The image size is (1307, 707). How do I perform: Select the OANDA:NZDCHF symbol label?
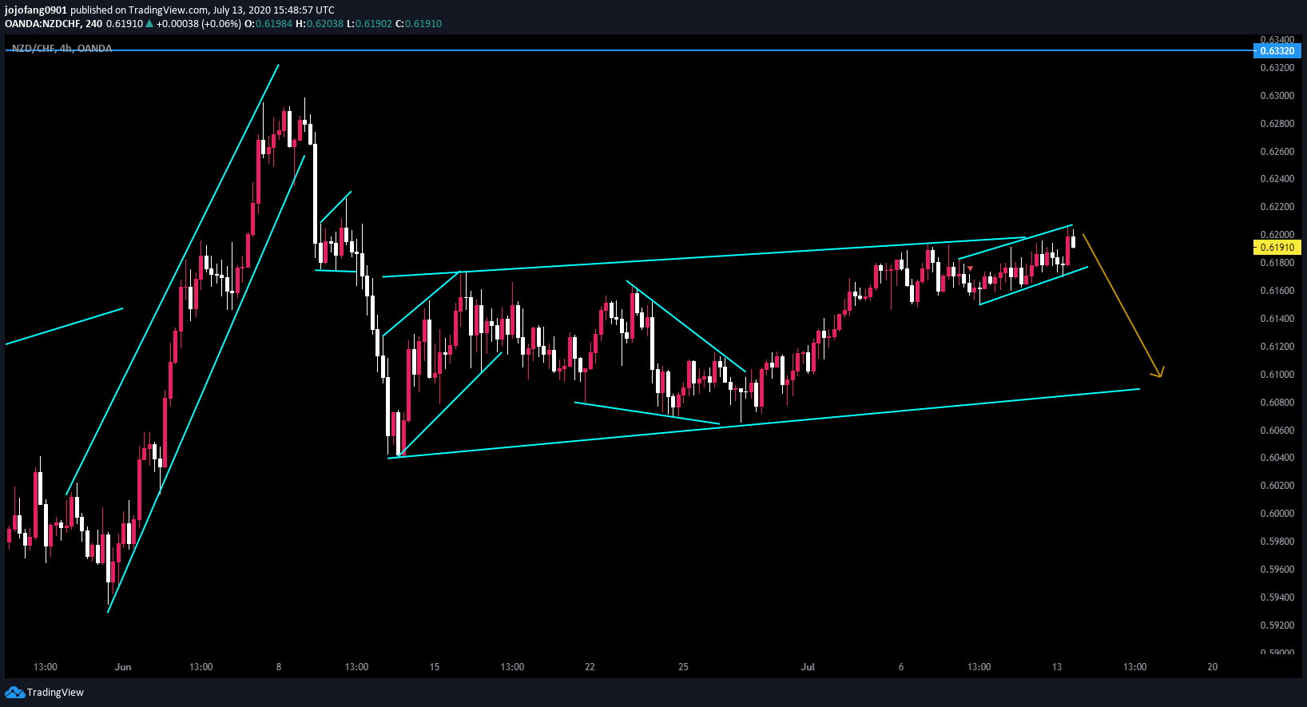tap(42, 24)
